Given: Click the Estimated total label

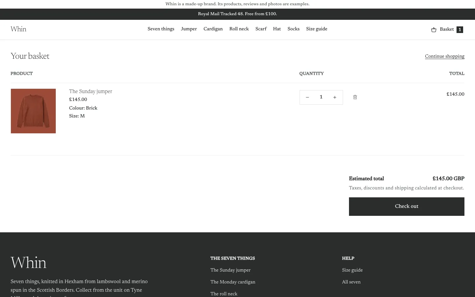Looking at the screenshot, I should tap(366, 179).
